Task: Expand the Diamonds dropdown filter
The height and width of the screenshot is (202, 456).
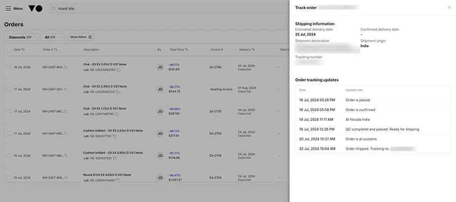Action: tap(22, 37)
